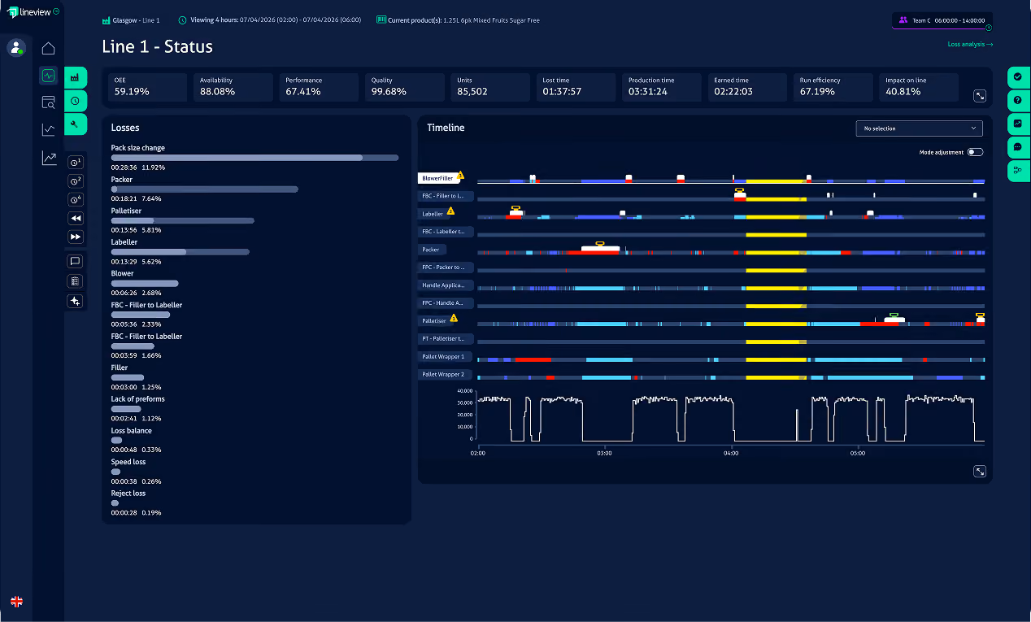Click the Run efficiency 67.19% tile
The width and height of the screenshot is (1031, 622).
click(x=833, y=87)
